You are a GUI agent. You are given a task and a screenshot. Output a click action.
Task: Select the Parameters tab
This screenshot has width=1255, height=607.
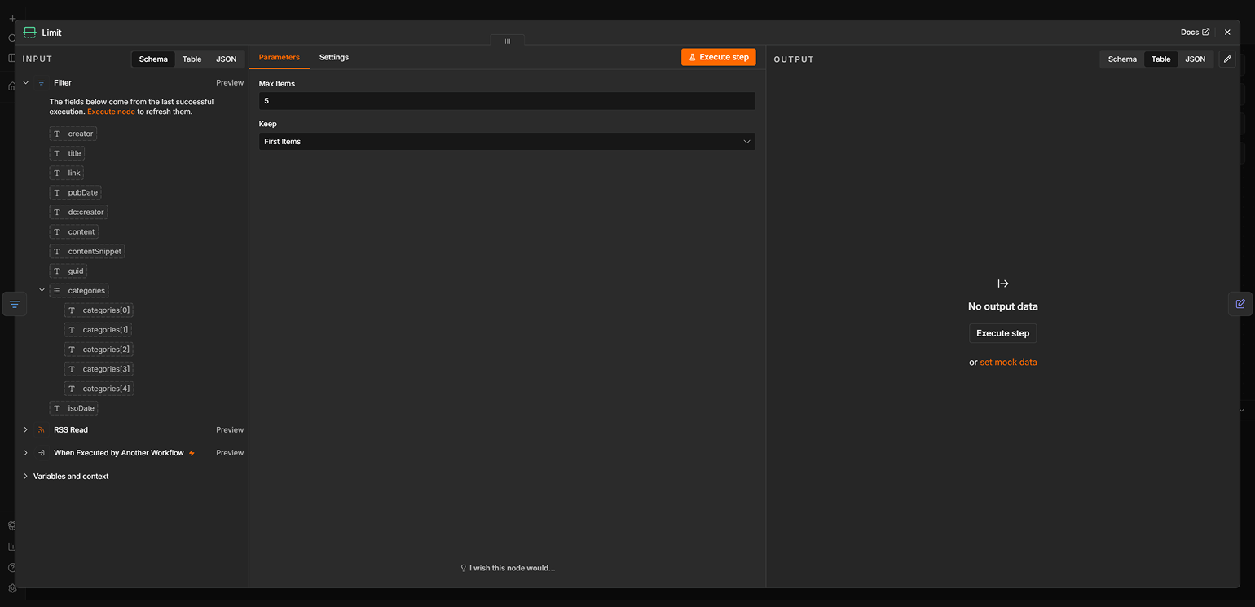280,57
